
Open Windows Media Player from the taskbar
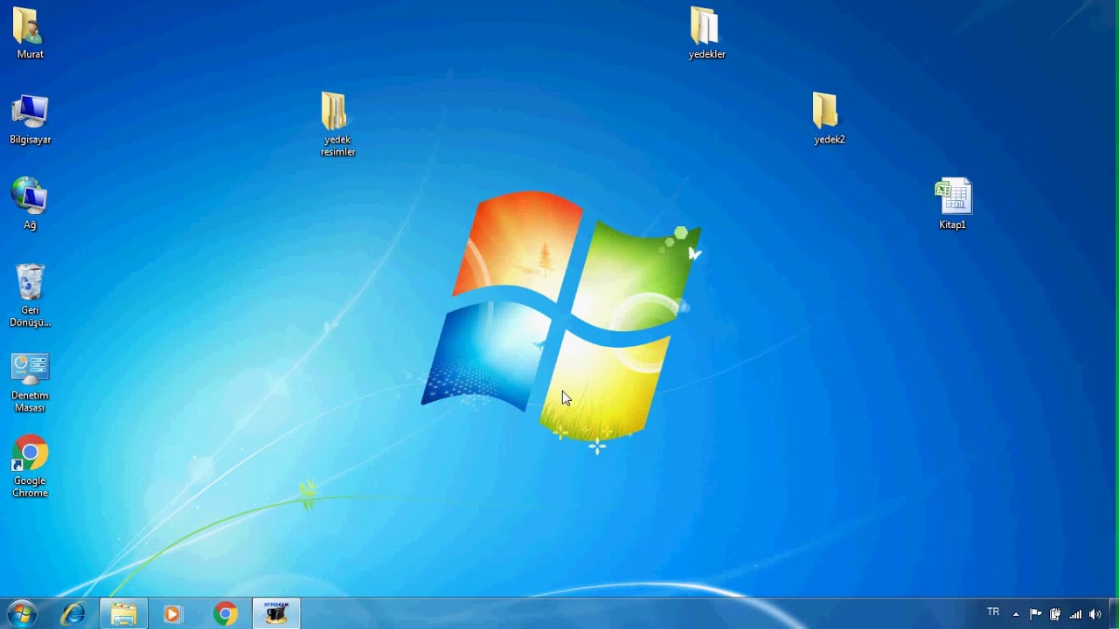point(173,614)
